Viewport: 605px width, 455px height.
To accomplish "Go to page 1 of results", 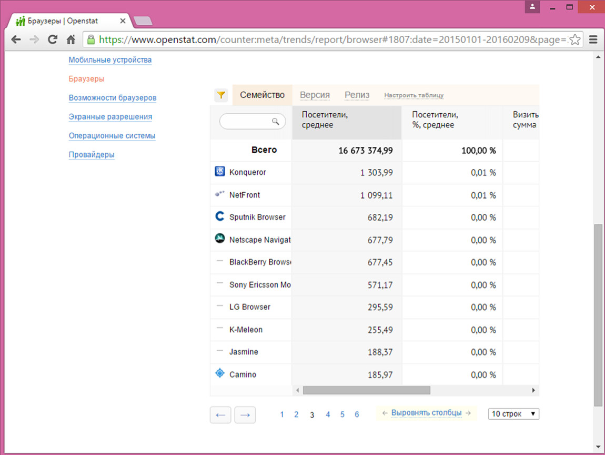I will (282, 414).
